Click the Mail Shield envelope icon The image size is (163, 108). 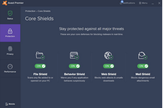click(143, 56)
